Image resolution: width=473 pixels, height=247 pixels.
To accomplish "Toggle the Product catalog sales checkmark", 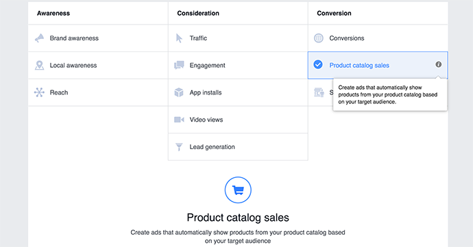I will coord(318,64).
